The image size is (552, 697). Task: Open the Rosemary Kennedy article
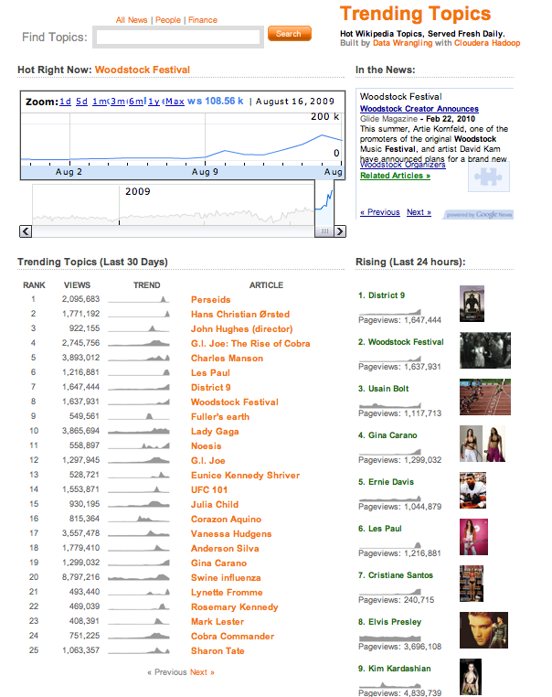pos(235,607)
